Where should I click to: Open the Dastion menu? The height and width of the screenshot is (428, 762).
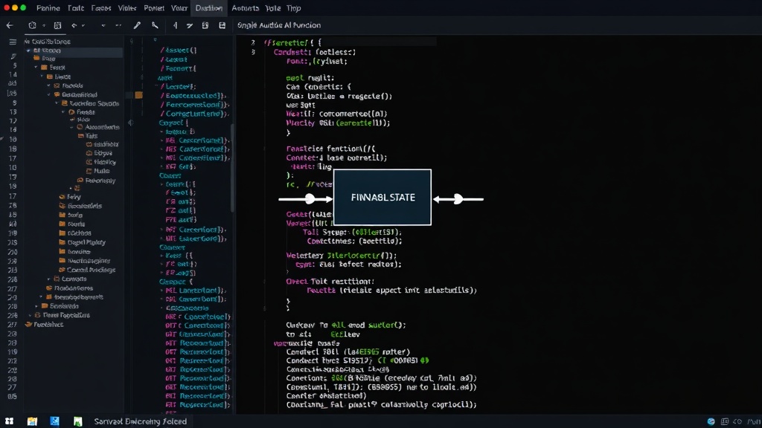[209, 8]
